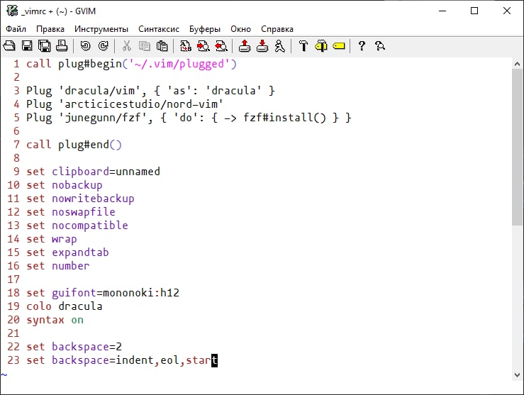This screenshot has height=395, width=524.
Task: Open the Правка menu
Action: point(50,29)
